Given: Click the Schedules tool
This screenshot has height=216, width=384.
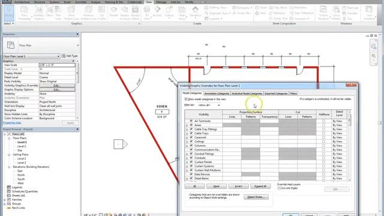Looking at the screenshot, I should [242, 8].
